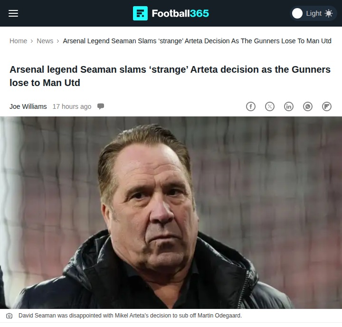Open author Joe Williams' profile
Viewport: 342px width, 327px height.
(x=28, y=106)
